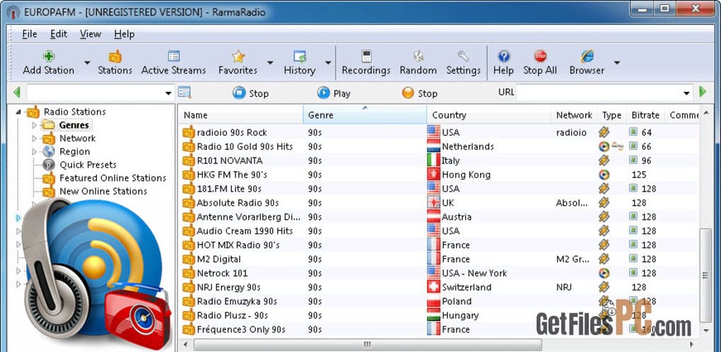Select the M2 Digital station
The width and height of the screenshot is (721, 352).
(x=439, y=259)
